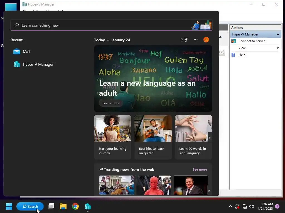Click the Trending news arrow icon
The image size is (285, 213).
[101, 169]
